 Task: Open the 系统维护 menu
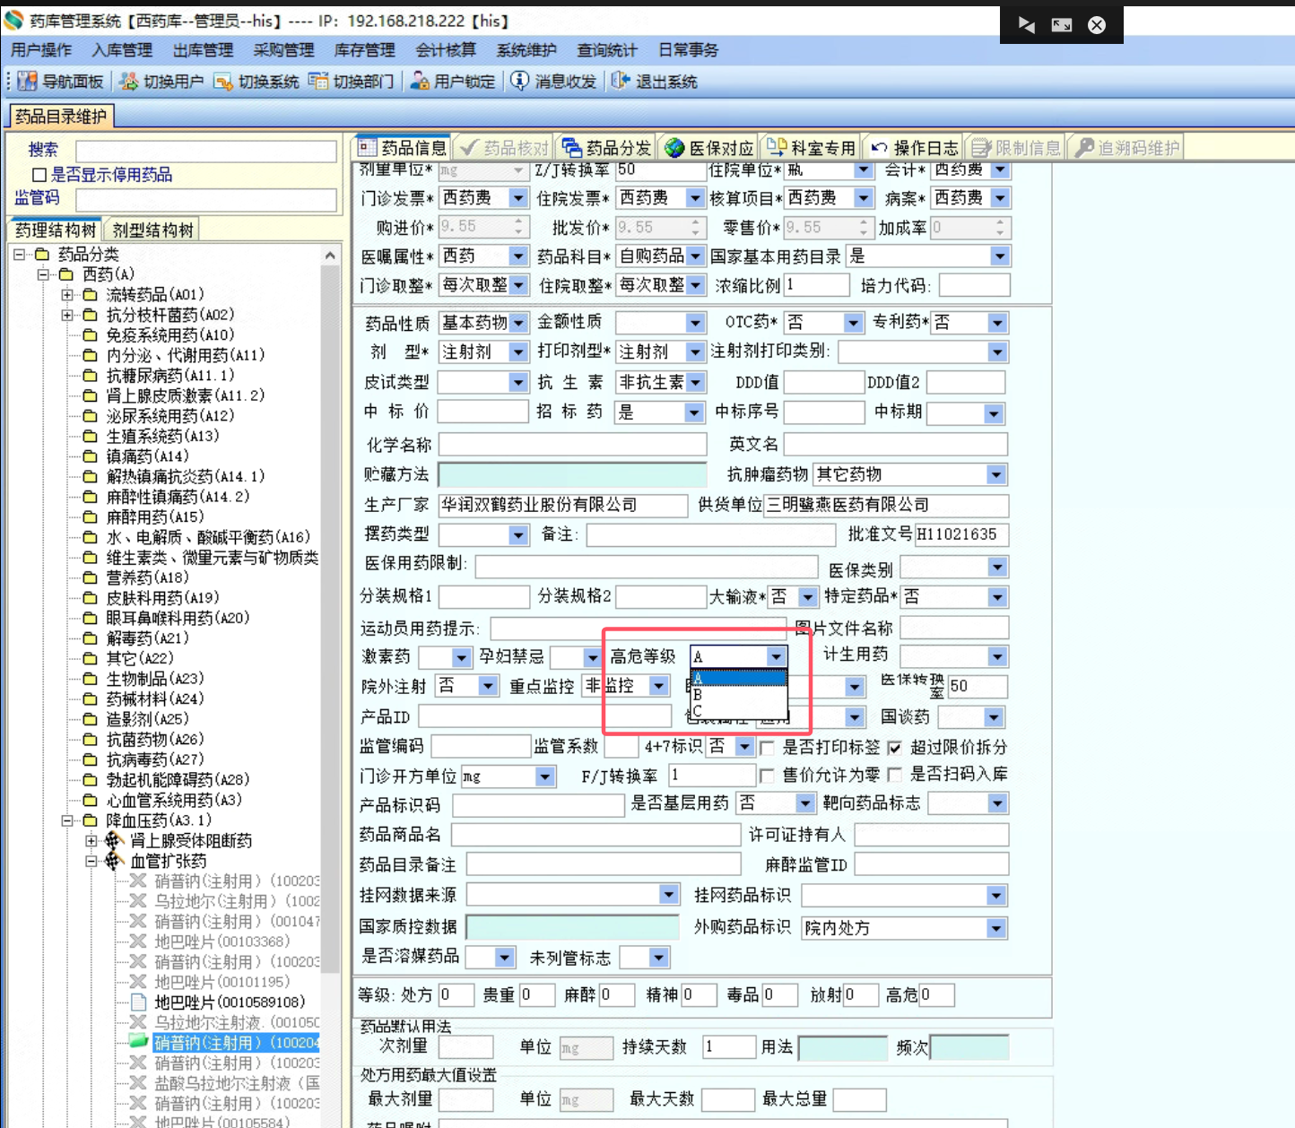pyautogui.click(x=526, y=50)
